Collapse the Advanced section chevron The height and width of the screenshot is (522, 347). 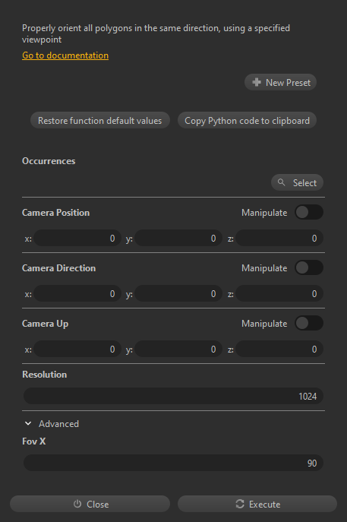pyautogui.click(x=28, y=423)
